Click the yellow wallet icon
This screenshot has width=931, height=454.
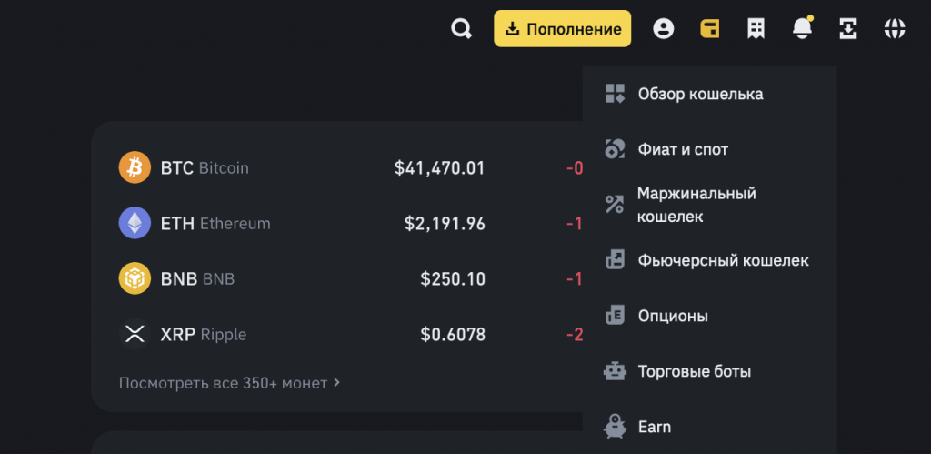[x=709, y=29]
